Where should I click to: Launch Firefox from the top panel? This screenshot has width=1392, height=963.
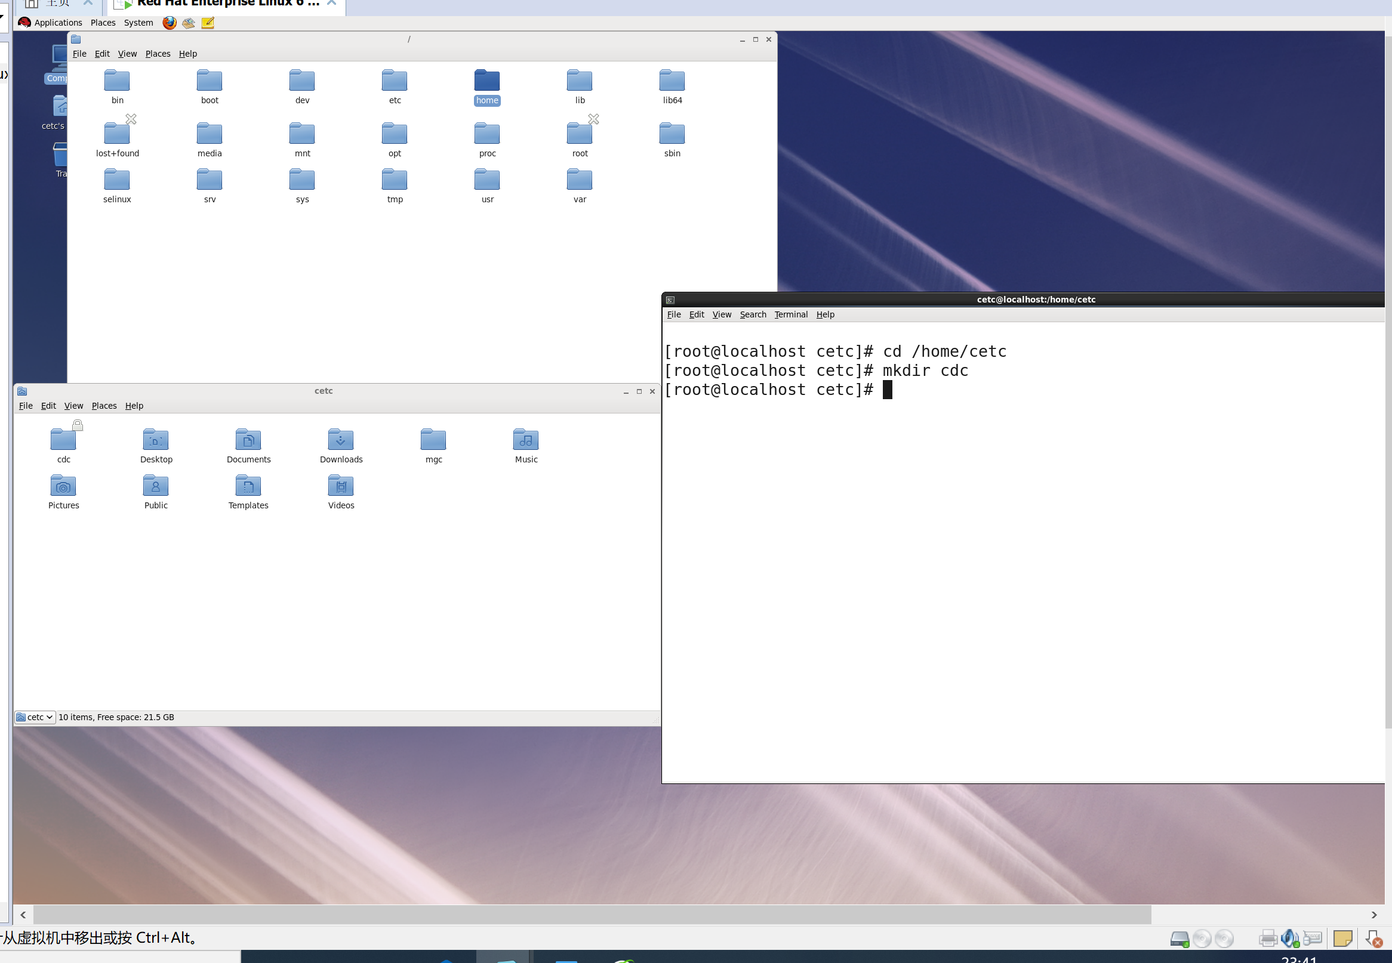[x=169, y=23]
